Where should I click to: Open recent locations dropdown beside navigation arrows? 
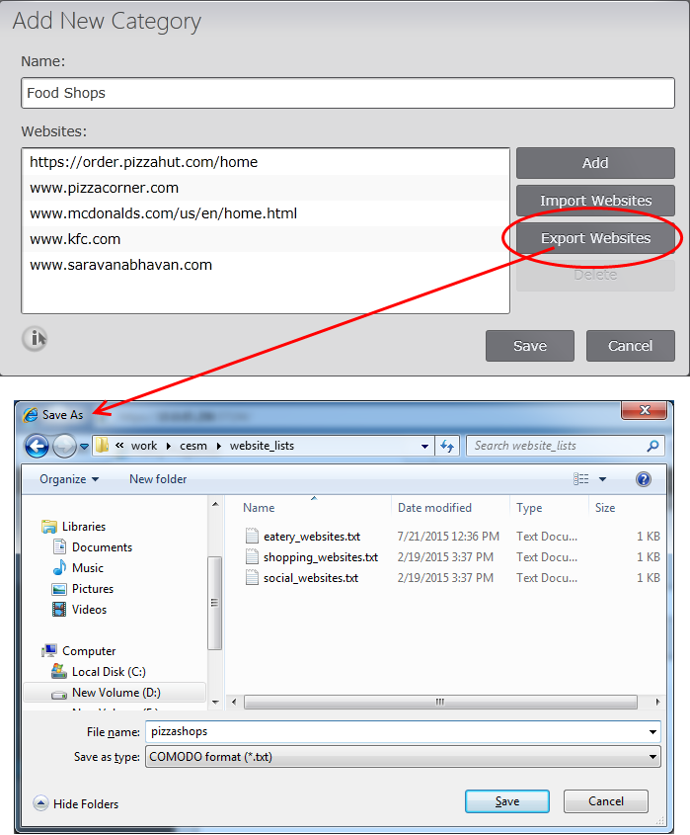(84, 447)
